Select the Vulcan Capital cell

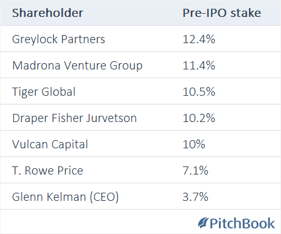click(x=50, y=145)
